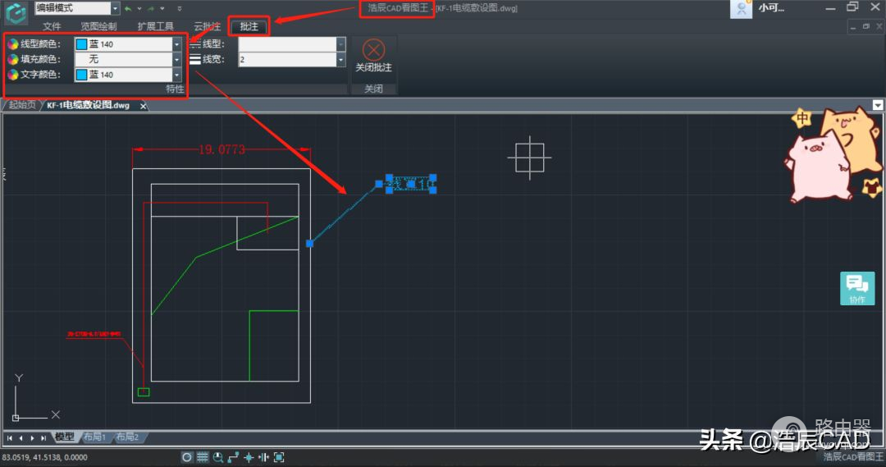Click the 线宽 value field showing 2
886x467 pixels.
(x=287, y=59)
